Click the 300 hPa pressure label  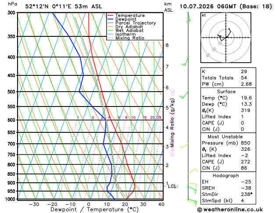tap(12, 12)
